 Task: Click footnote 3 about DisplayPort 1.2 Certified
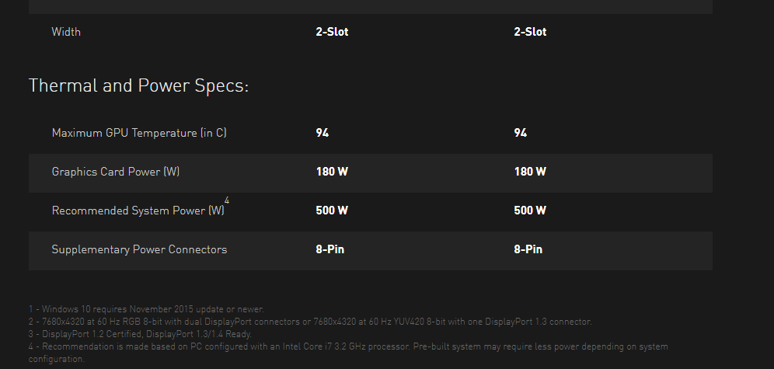(140, 334)
